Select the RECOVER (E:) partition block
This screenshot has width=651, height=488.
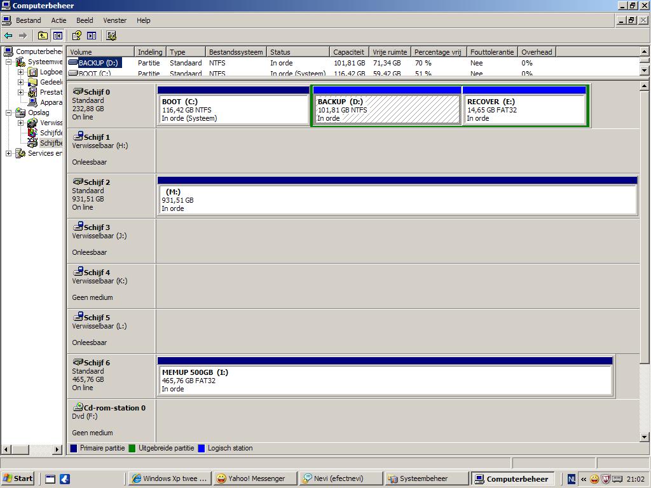point(524,110)
